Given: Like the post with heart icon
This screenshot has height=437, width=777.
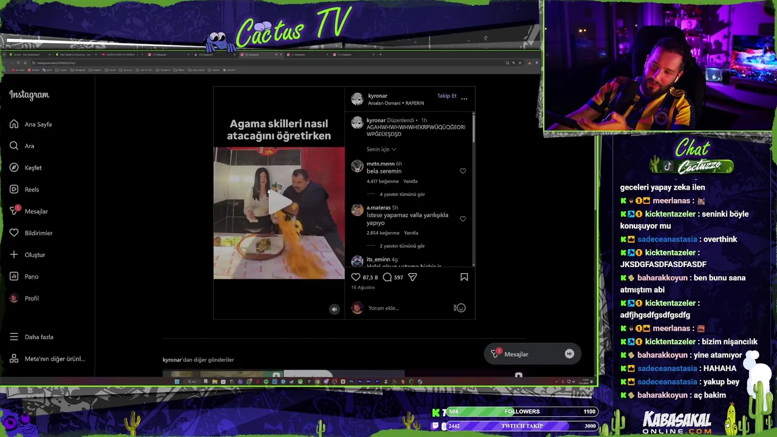Looking at the screenshot, I should click(x=356, y=277).
